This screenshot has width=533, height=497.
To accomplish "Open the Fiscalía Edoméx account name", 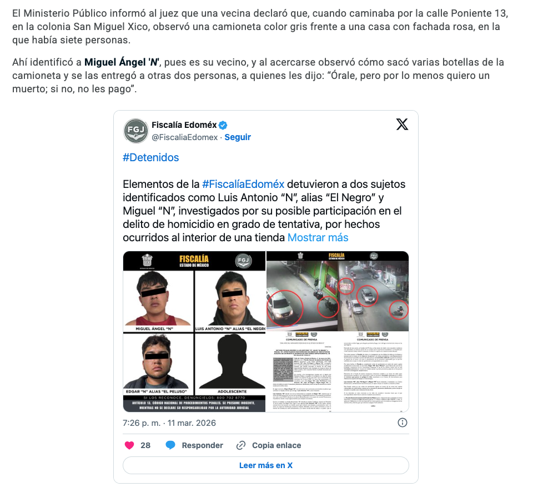I will coord(184,125).
